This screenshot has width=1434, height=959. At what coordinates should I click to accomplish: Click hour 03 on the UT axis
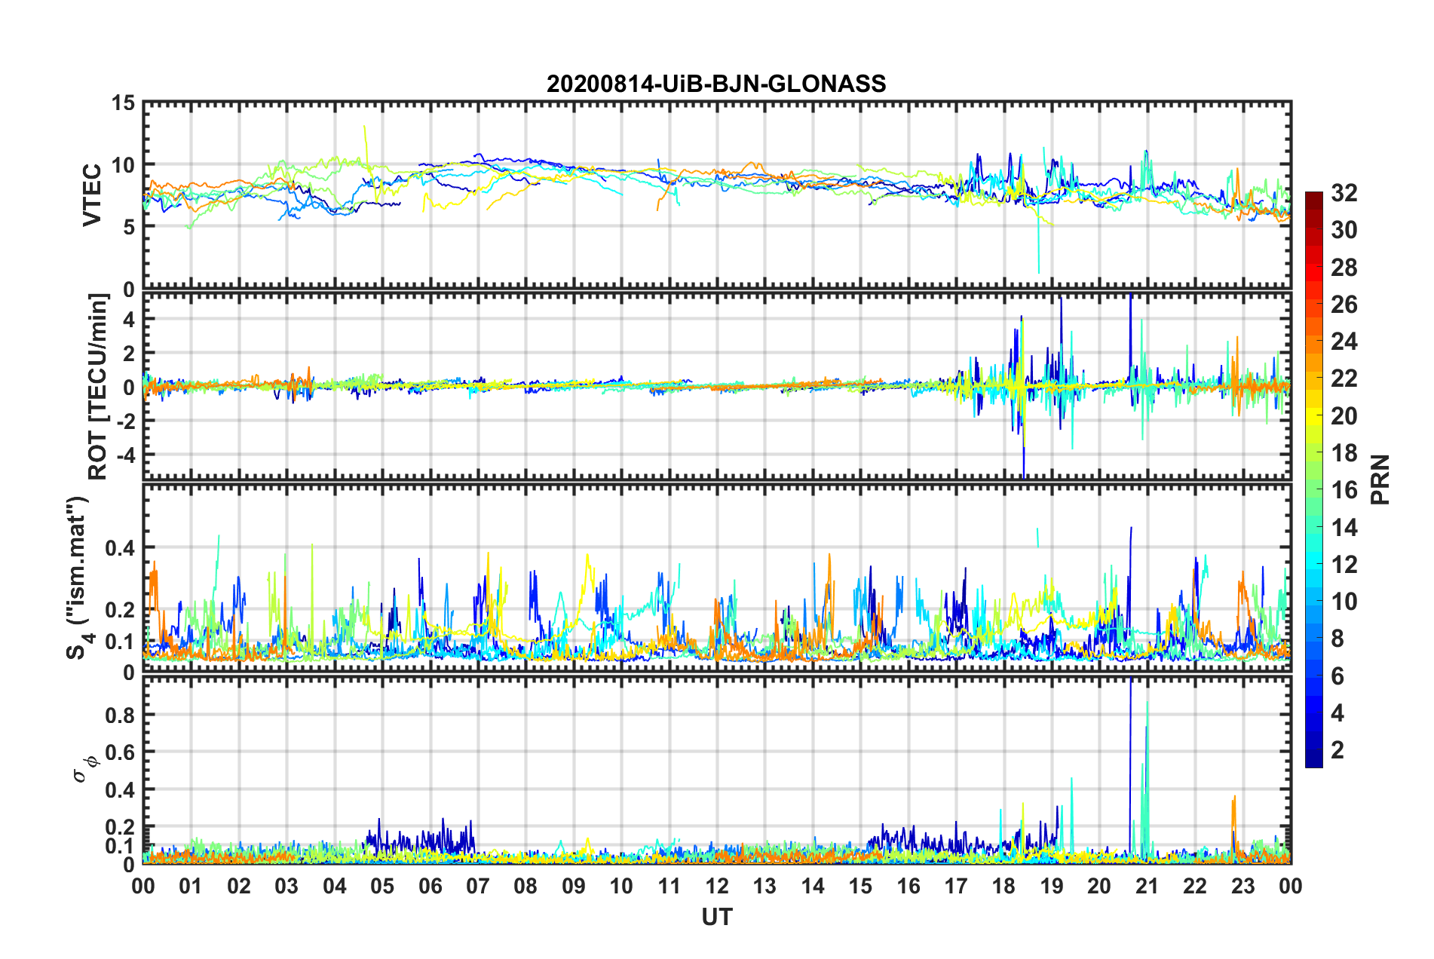286,886
